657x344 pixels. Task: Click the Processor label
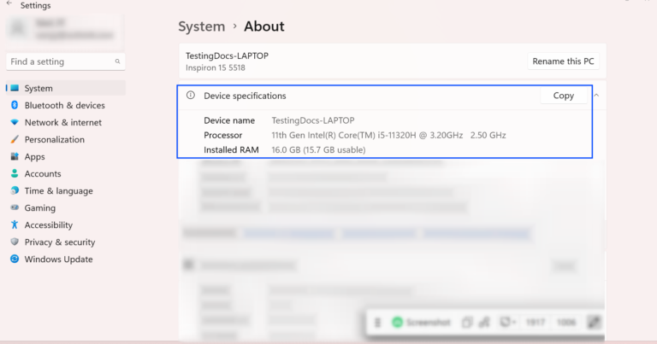pos(223,135)
